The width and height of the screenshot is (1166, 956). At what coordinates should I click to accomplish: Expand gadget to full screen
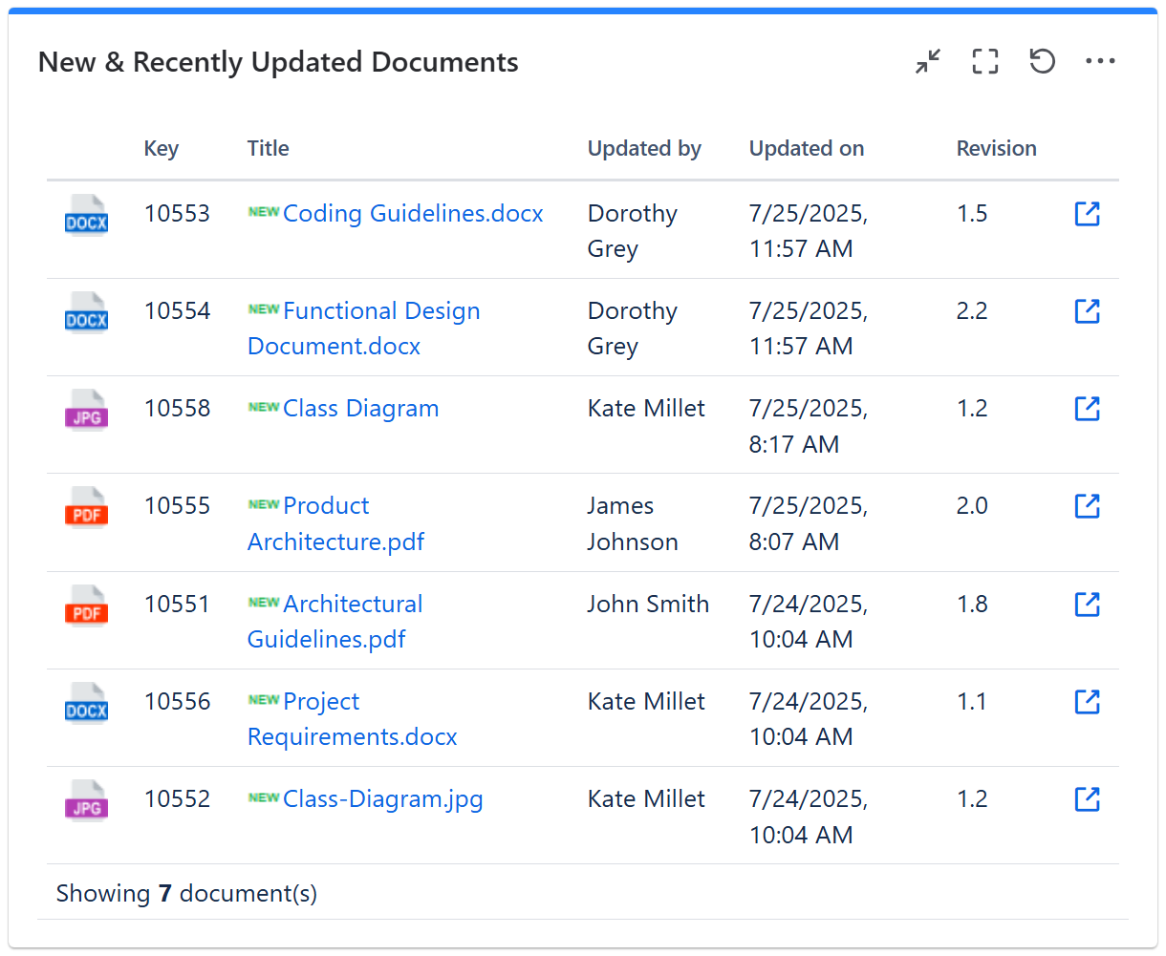985,62
